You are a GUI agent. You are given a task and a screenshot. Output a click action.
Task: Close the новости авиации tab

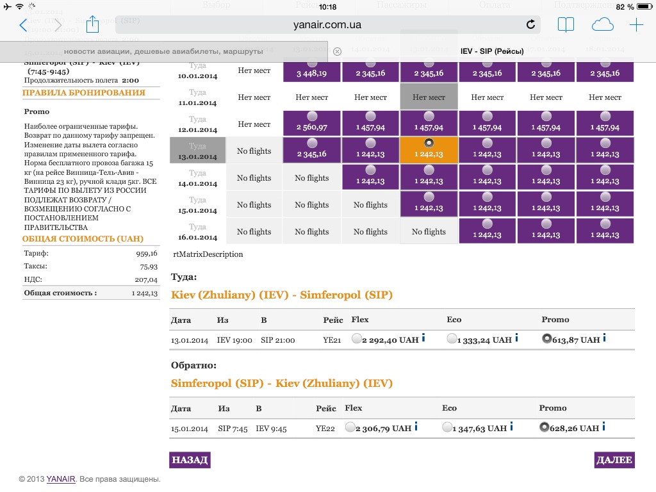(338, 51)
